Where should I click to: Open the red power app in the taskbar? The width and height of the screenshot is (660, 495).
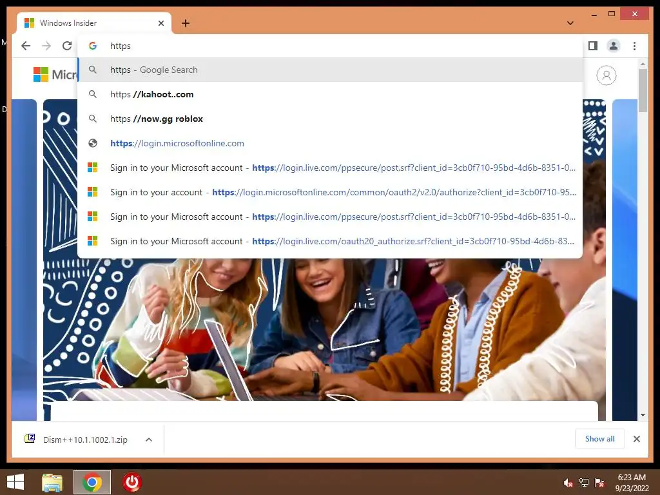pyautogui.click(x=131, y=482)
